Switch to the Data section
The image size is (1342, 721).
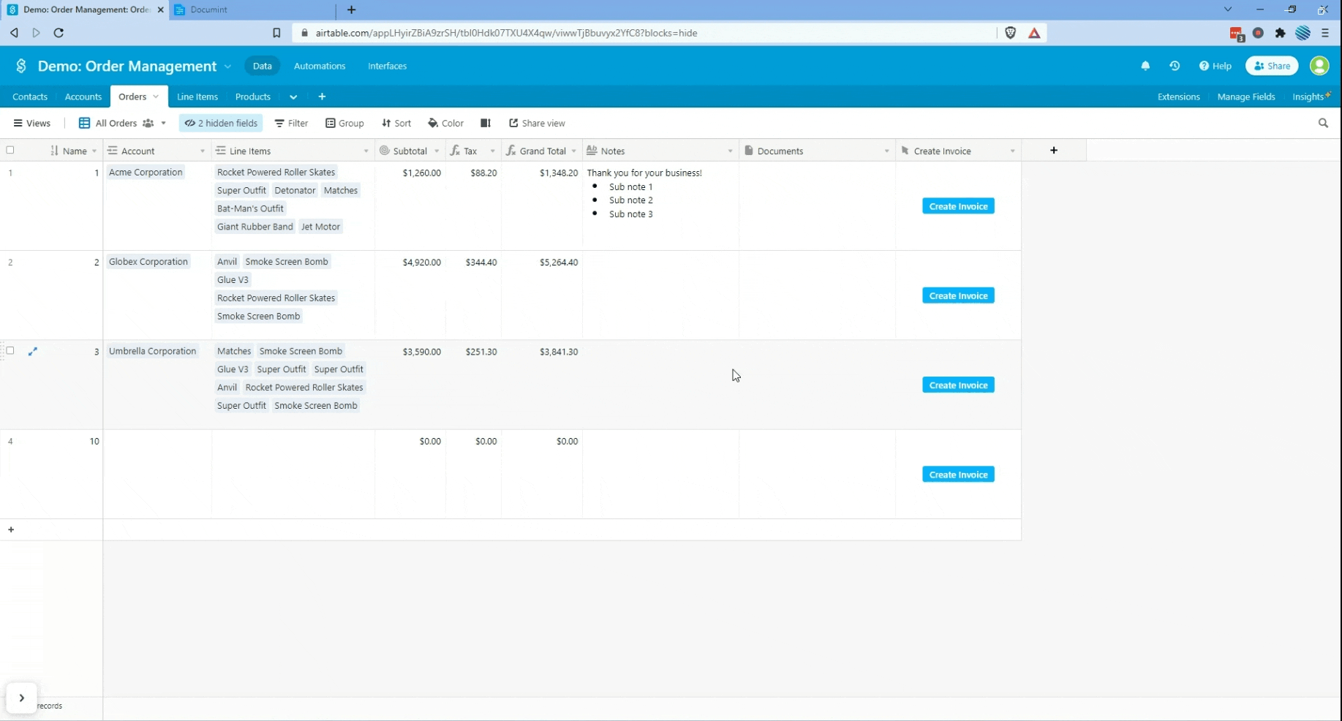coord(262,66)
